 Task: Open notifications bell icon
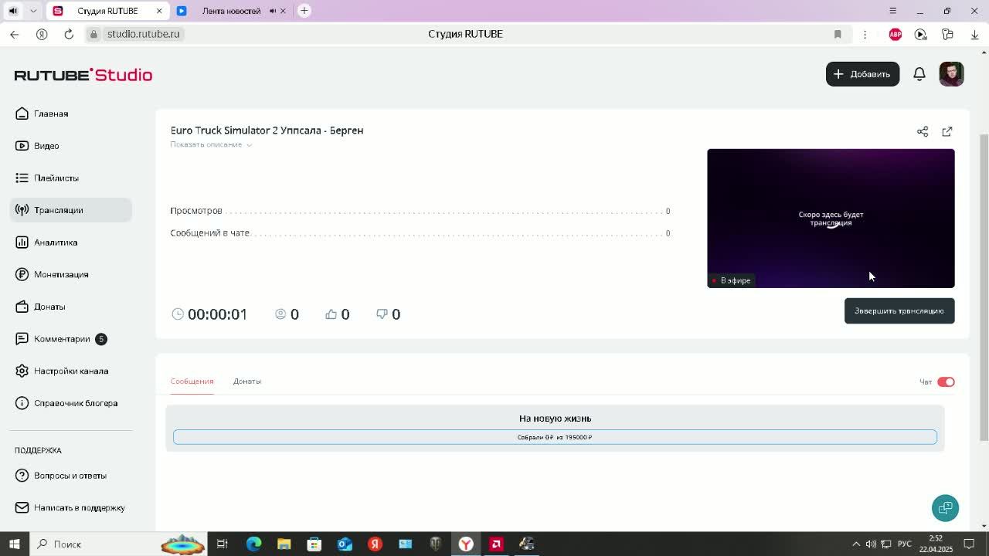point(919,74)
